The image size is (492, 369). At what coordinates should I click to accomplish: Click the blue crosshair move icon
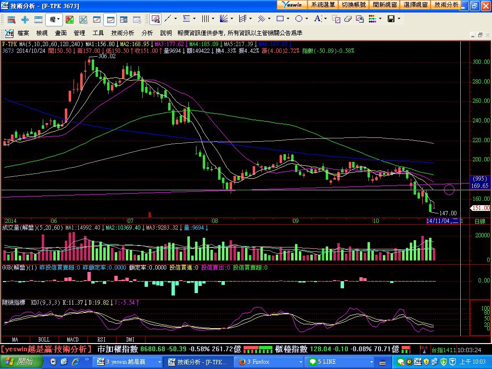(25, 19)
